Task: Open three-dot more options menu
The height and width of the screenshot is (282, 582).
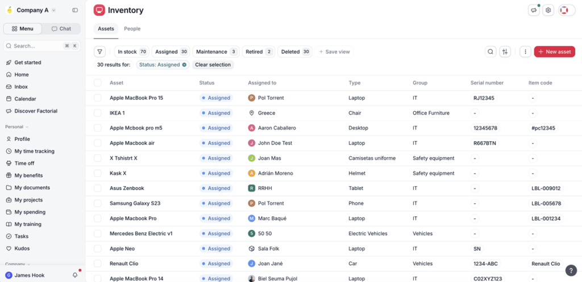Action: [525, 52]
